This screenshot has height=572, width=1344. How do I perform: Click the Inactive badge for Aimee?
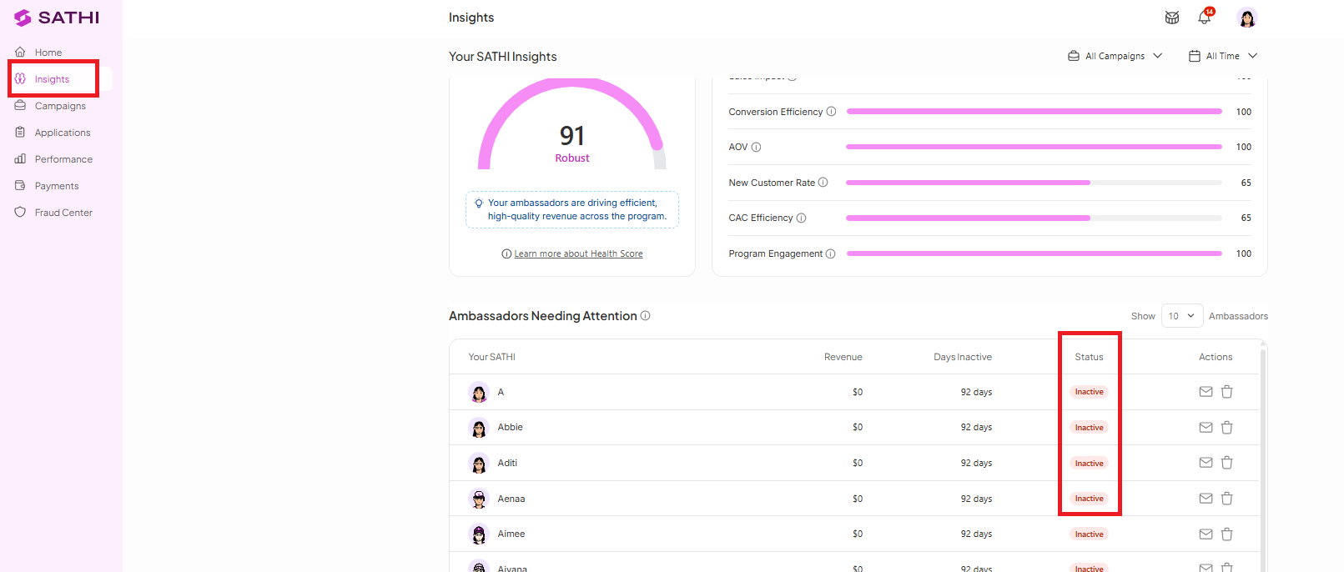click(1089, 534)
